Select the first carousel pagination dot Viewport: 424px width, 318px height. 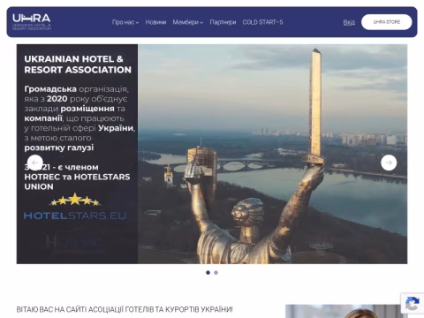point(208,273)
